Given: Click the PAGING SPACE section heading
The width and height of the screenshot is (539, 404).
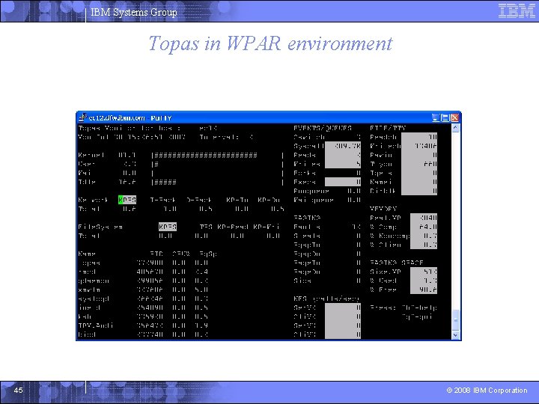Looking at the screenshot, I should pyautogui.click(x=396, y=263).
